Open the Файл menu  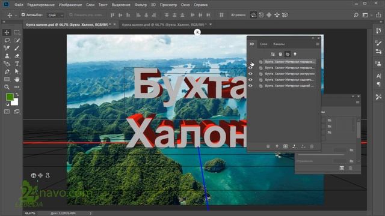19,5
